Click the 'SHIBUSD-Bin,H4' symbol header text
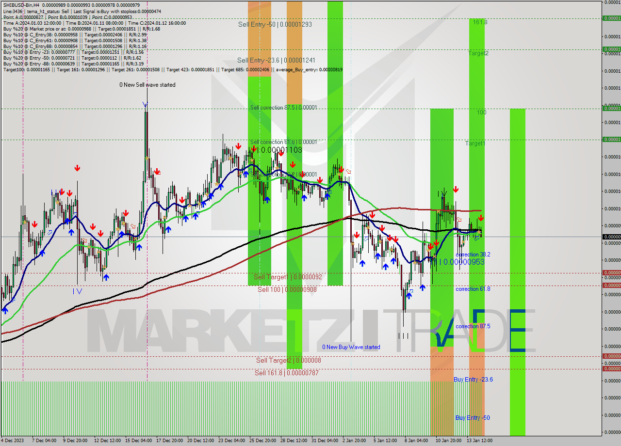 pyautogui.click(x=21, y=5)
